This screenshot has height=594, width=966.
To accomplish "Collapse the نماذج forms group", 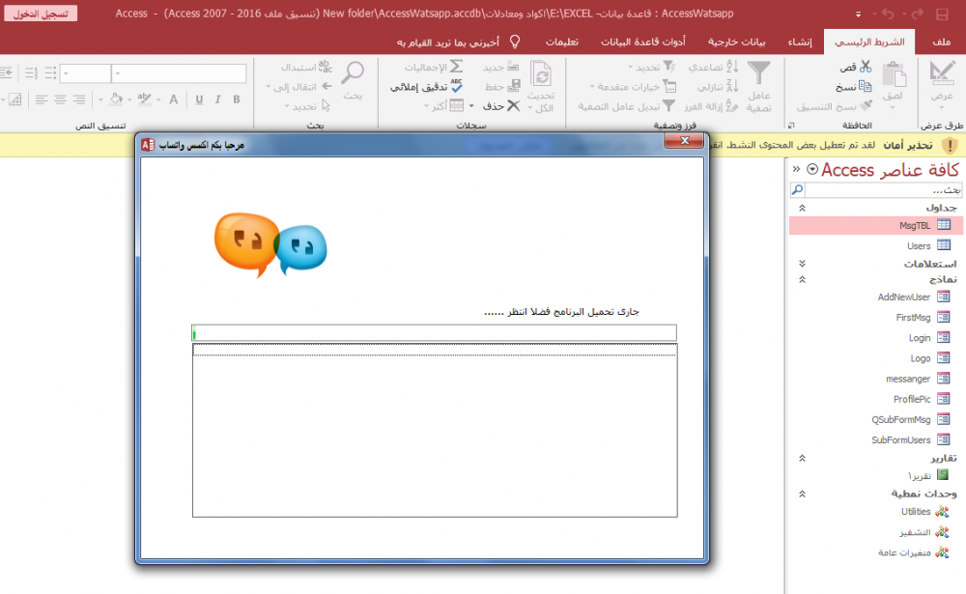I will point(802,280).
